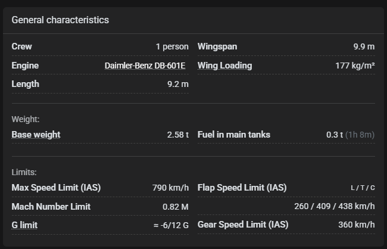This screenshot has height=249, width=387.
Task: Click the underlined Engine label
Action: coord(25,66)
